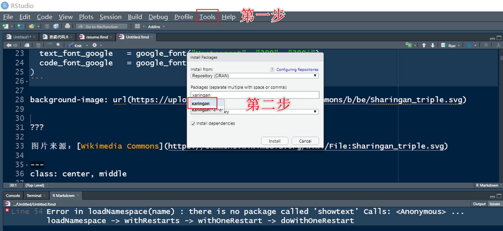Click the Output button in R Markdown pane

[479, 204]
